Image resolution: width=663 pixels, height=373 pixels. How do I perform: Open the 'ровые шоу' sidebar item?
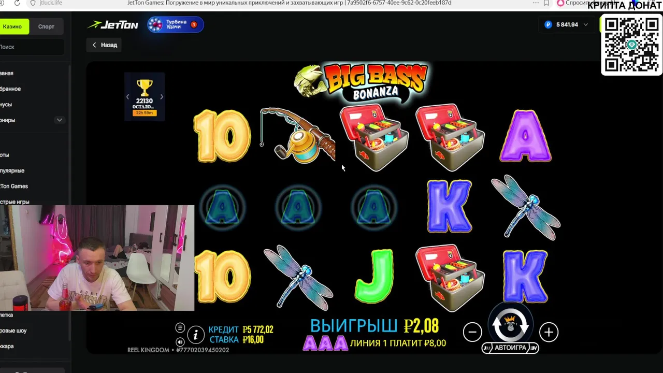pos(13,331)
